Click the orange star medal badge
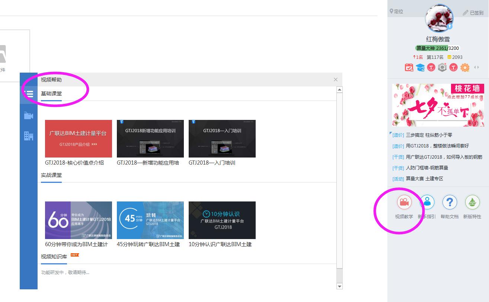Viewport: 489px width, 302px height. tap(465, 67)
